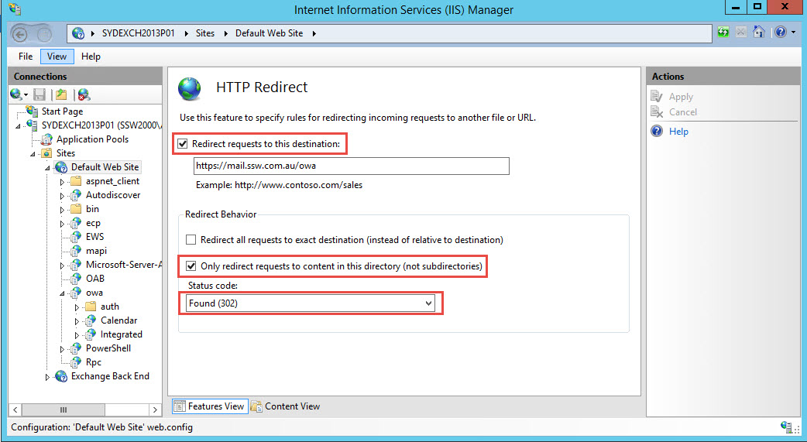Click the Help link in the Actions pane

tap(678, 132)
